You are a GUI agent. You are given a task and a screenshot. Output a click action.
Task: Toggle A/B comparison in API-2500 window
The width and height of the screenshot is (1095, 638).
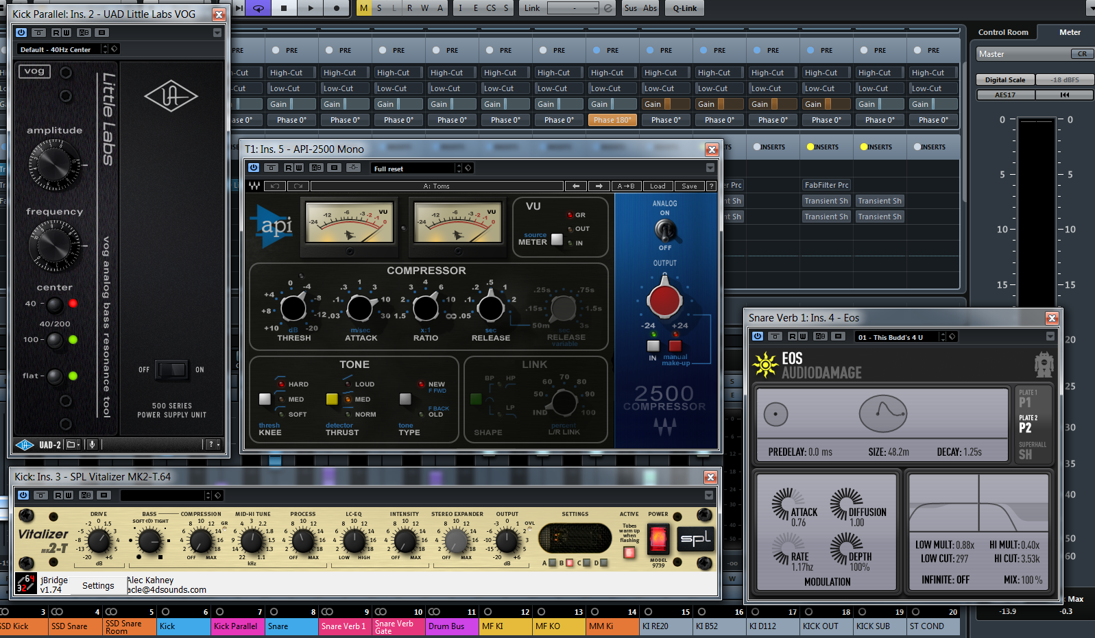pos(316,168)
